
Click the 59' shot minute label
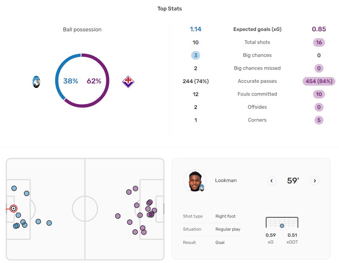click(293, 181)
